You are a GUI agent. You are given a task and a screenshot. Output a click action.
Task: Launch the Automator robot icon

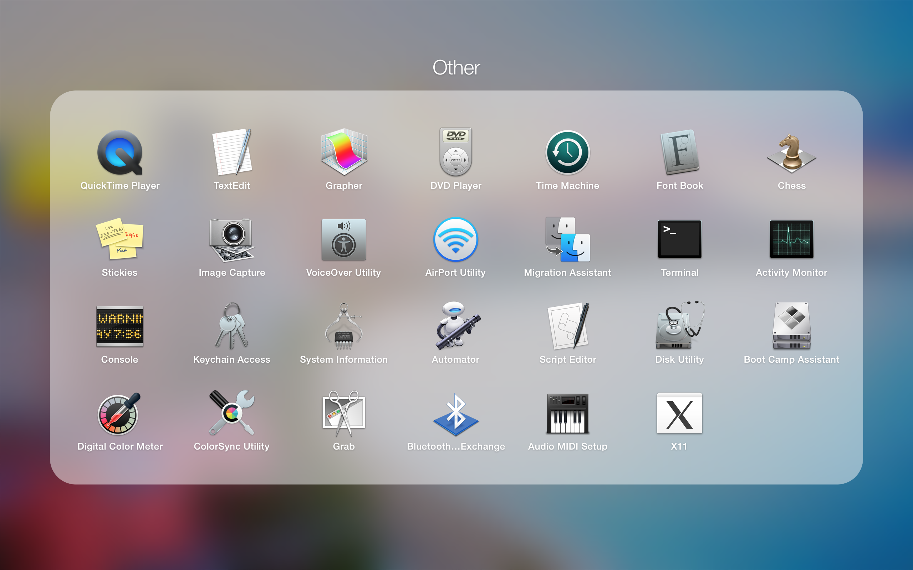pos(457,326)
